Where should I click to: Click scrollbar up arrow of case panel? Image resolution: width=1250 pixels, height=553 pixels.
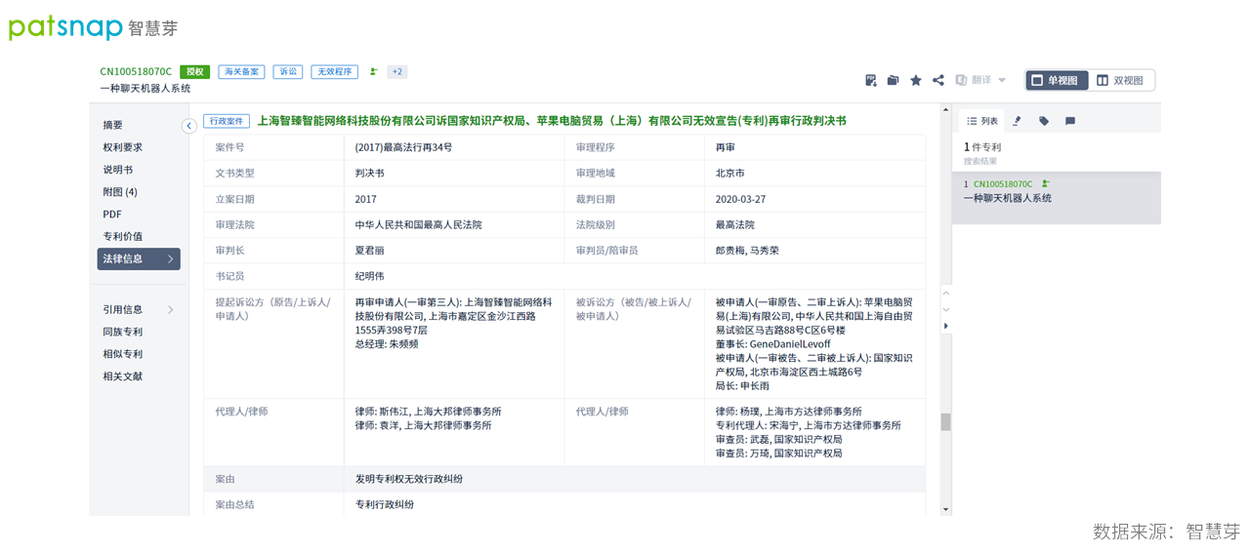pyautogui.click(x=945, y=109)
